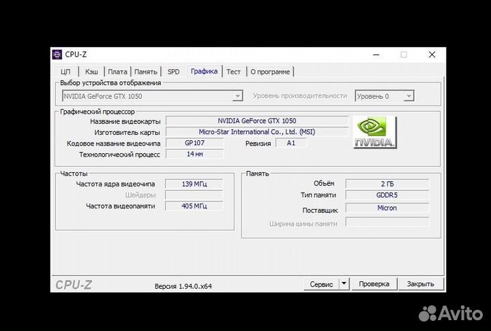Click the Уровень производительности label

pos(300,96)
